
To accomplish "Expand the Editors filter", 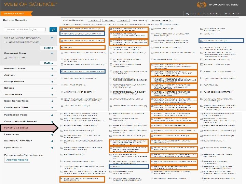I will 52,88.
